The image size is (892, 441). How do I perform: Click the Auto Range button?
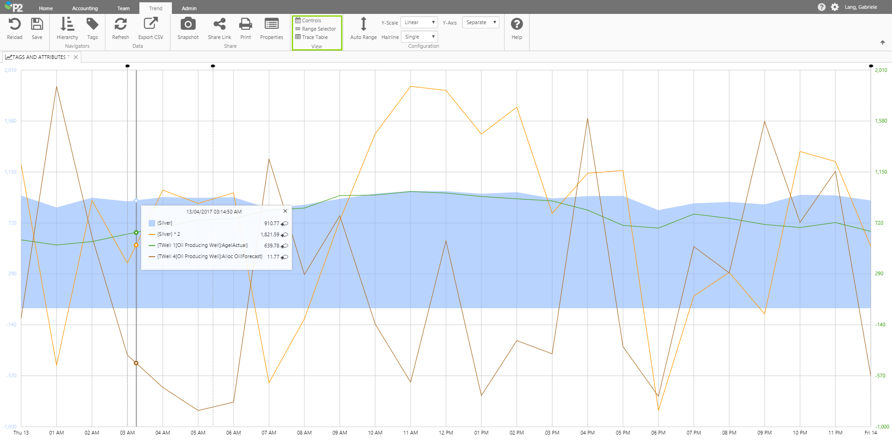click(x=363, y=28)
